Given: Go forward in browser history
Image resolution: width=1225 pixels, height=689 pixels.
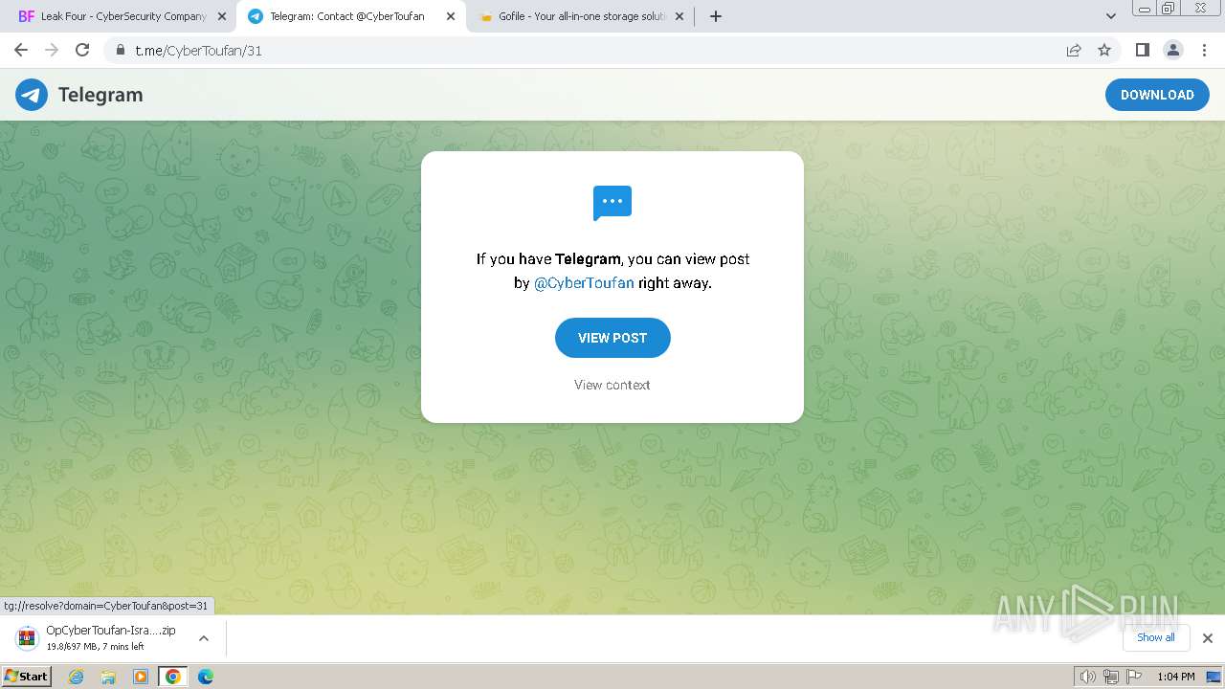Looking at the screenshot, I should 52,50.
